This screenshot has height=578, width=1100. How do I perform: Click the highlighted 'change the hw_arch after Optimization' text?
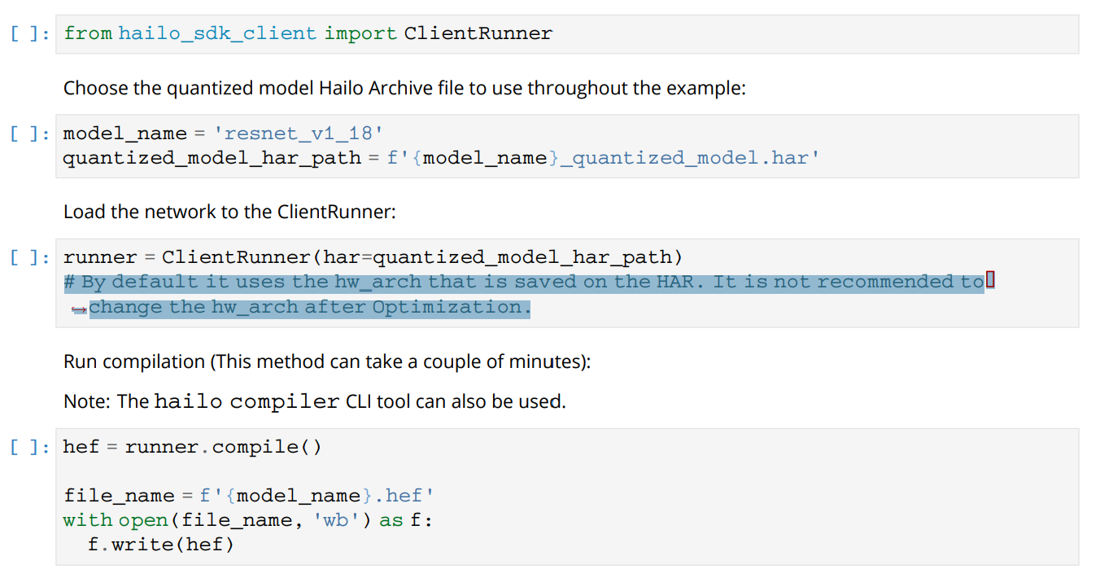click(x=309, y=308)
